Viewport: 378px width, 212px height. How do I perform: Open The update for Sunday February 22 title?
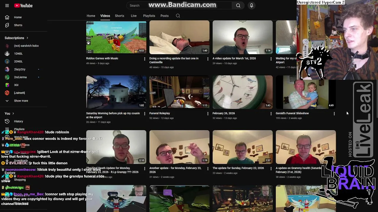pos(238,168)
